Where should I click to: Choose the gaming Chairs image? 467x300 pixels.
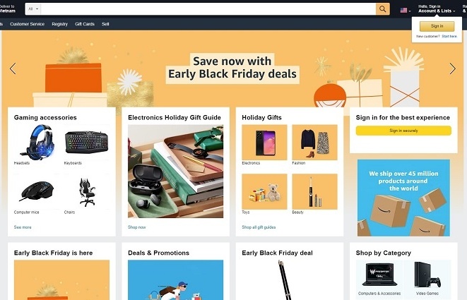point(87,191)
